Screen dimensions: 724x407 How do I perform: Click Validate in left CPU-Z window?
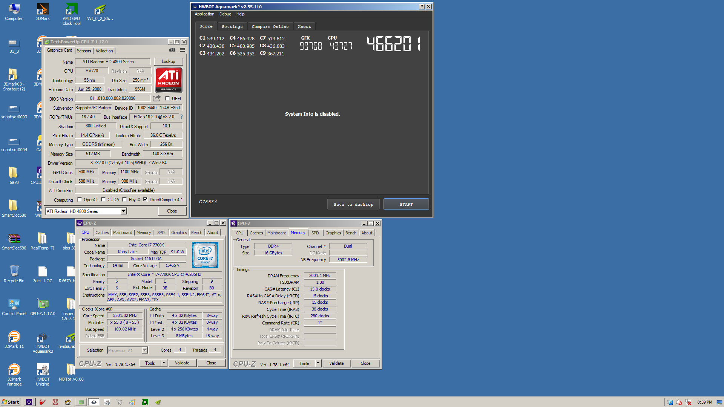coord(182,363)
